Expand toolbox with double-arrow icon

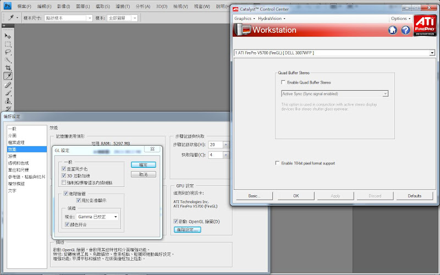click(x=4, y=25)
